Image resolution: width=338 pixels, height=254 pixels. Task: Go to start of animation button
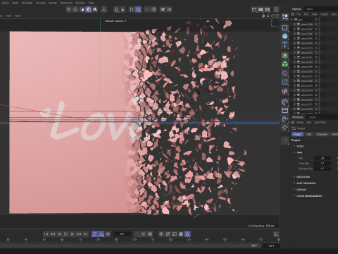point(46,234)
